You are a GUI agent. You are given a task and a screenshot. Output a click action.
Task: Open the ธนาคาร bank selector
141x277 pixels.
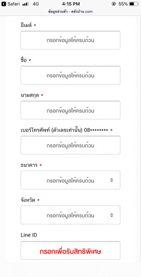click(x=70, y=180)
